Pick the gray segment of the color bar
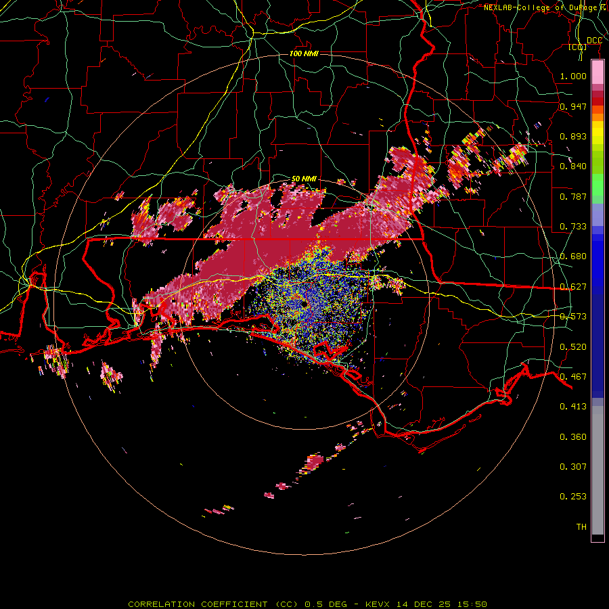Screen dimensions: 609x609 pyautogui.click(x=597, y=470)
